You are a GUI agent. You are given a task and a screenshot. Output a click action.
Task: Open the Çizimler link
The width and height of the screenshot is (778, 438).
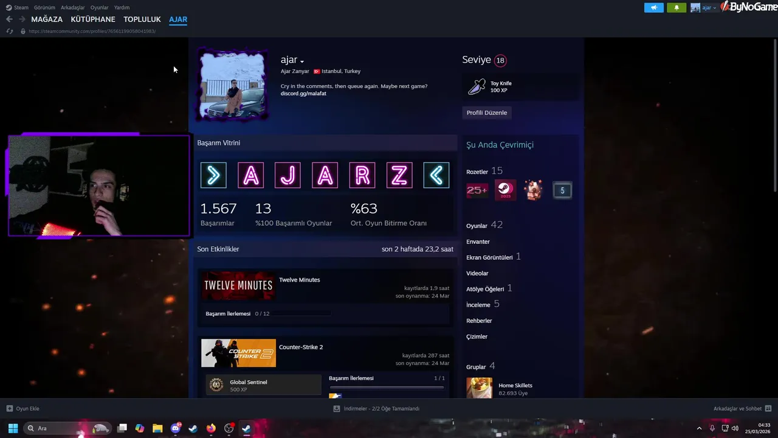pyautogui.click(x=477, y=336)
